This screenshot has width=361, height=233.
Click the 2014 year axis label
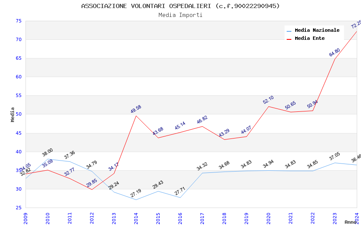(136, 218)
